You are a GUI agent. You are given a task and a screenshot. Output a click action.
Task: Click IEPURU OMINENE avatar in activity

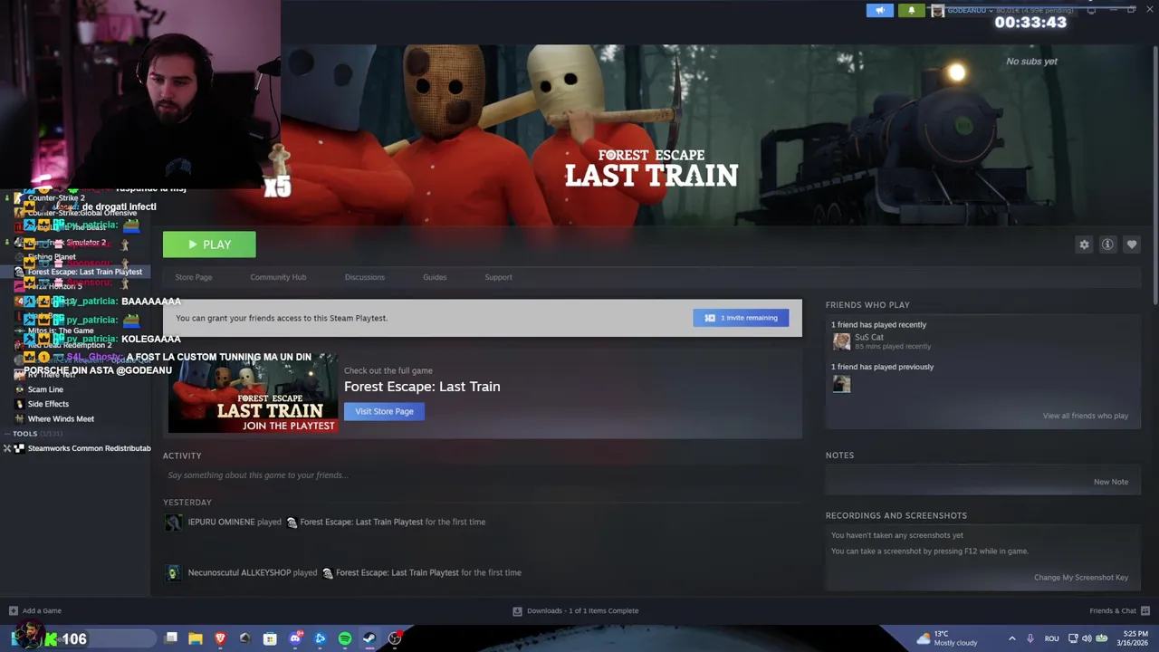[x=172, y=523]
